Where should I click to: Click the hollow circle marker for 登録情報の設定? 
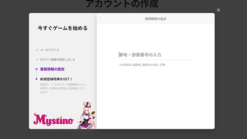pos(36,69)
